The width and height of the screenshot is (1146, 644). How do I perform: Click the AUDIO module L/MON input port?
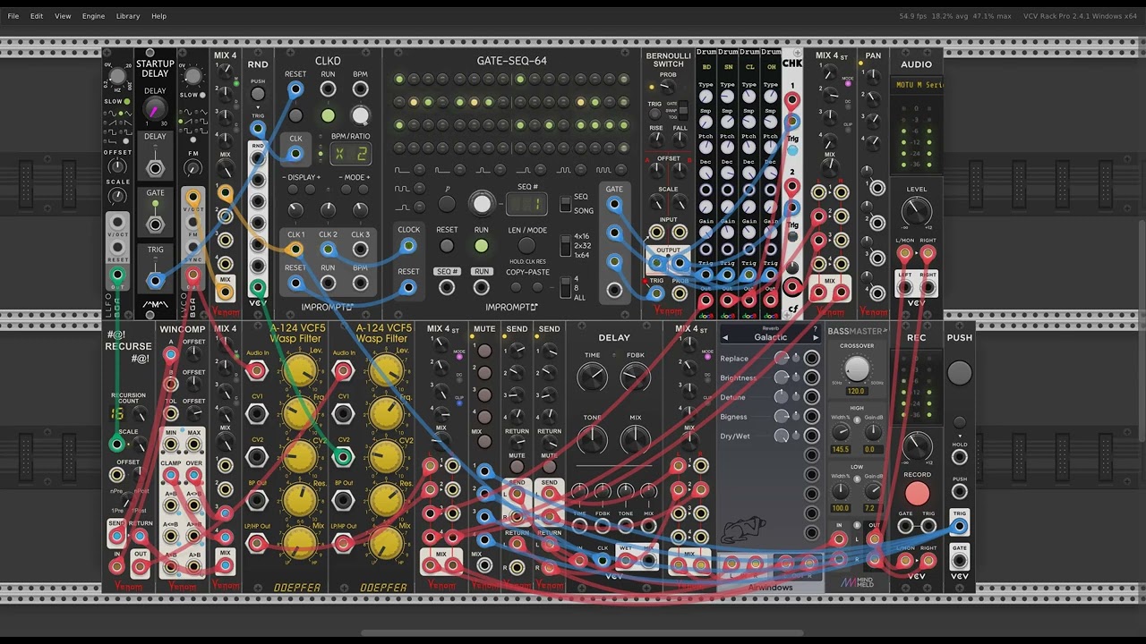click(905, 255)
